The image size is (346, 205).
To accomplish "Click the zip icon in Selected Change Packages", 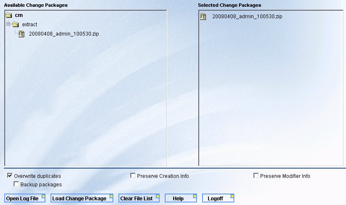I will (x=203, y=17).
